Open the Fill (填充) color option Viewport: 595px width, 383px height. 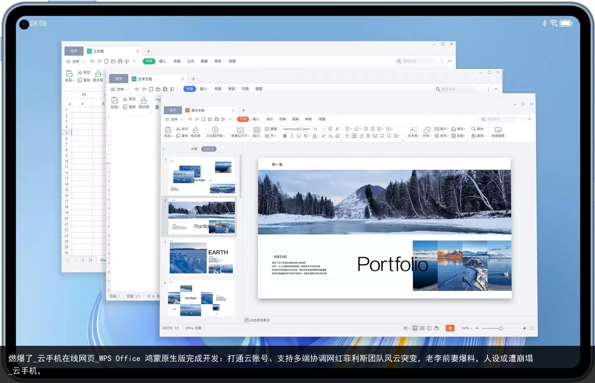(458, 129)
